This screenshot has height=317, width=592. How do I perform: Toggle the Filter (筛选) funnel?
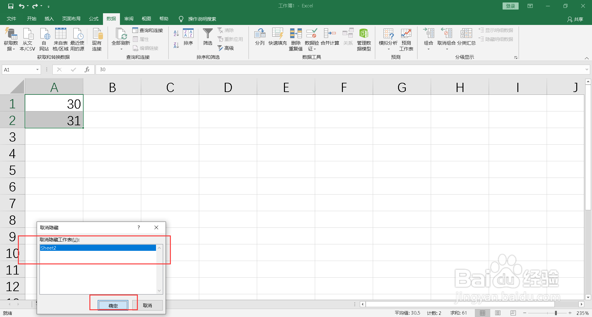coord(208,37)
